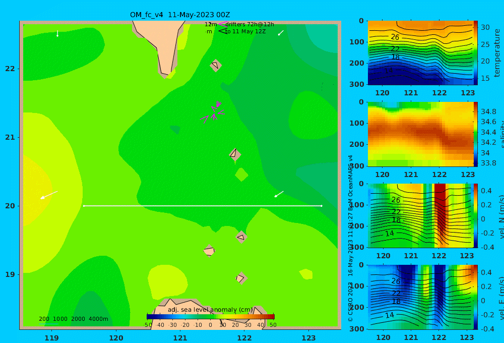Click the bathymetry legend '200 1000 2000 4000m'
The image size is (504, 343).
coord(73,319)
